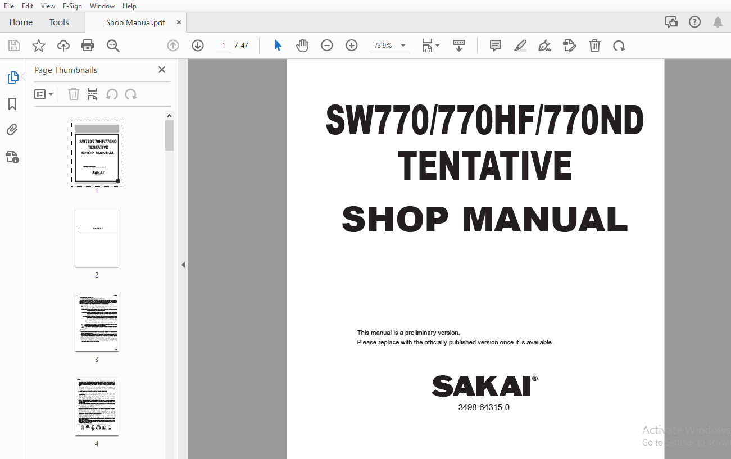Open the Bookmarks sidebar panel

tap(12, 104)
